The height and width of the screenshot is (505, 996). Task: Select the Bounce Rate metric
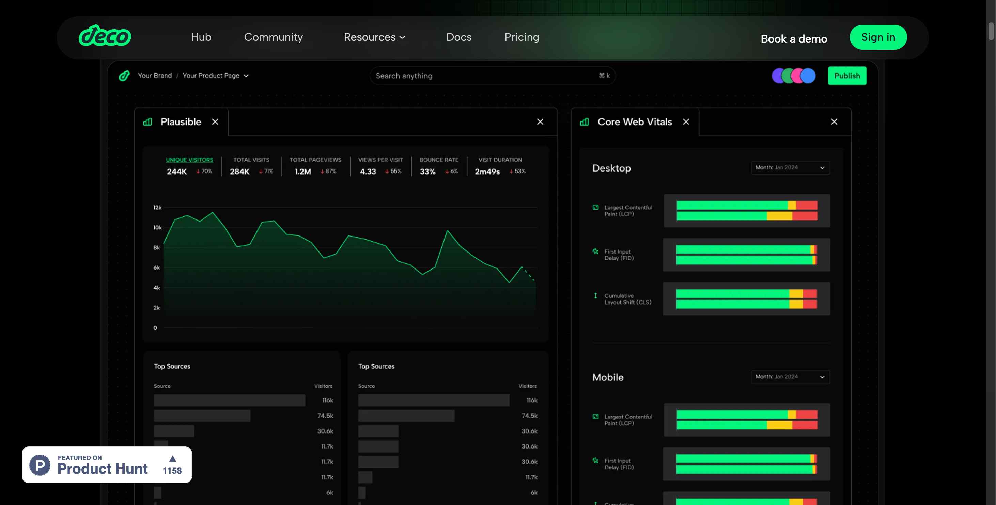tap(439, 166)
